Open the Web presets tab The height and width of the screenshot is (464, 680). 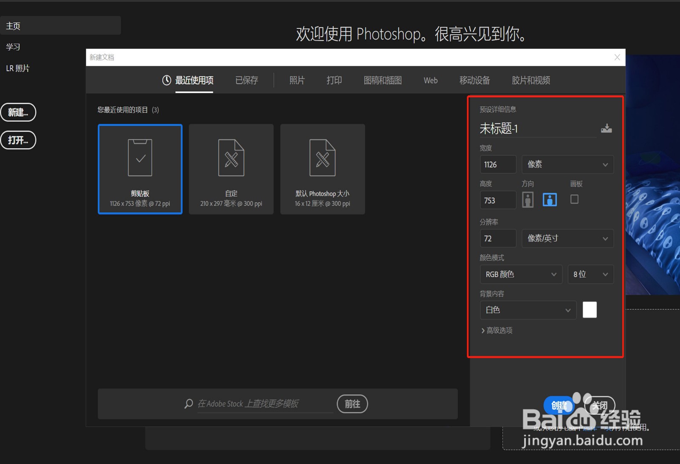[x=431, y=80]
